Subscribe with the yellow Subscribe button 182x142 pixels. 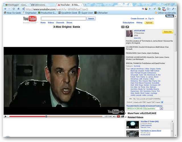(167, 32)
